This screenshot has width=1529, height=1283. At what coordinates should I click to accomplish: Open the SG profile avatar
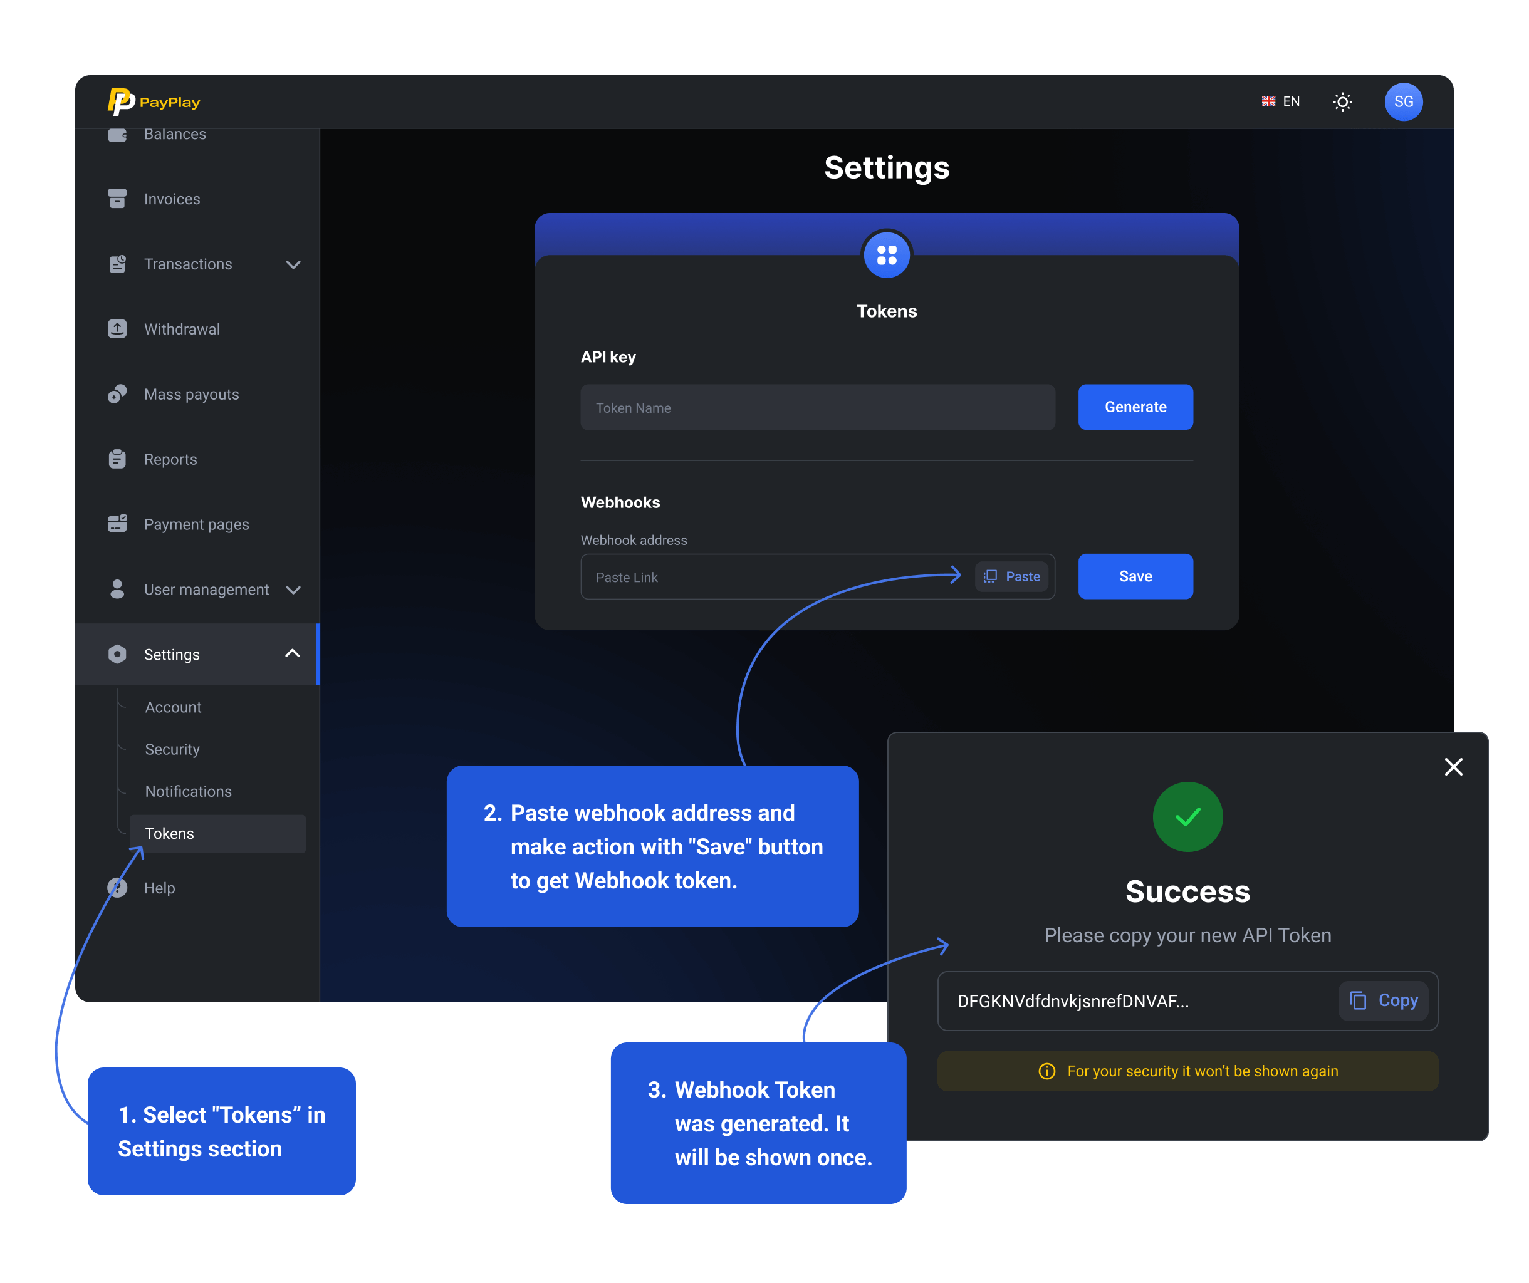1403,101
